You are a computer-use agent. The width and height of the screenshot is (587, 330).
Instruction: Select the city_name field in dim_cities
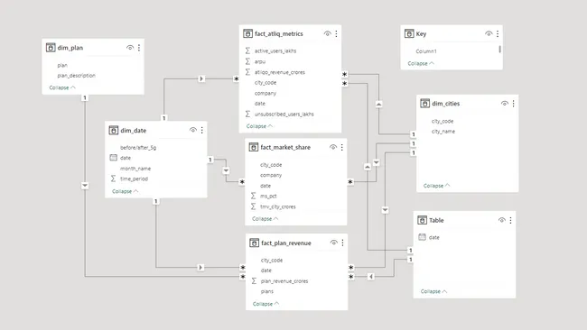point(443,132)
